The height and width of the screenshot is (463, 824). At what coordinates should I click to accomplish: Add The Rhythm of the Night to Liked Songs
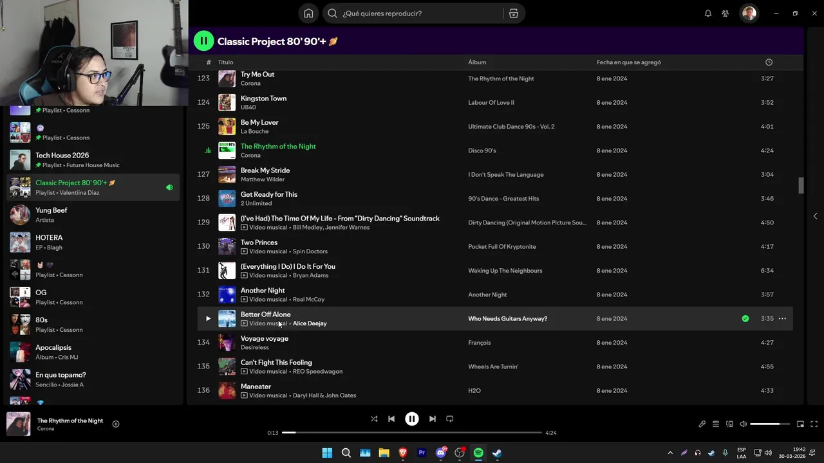click(x=116, y=424)
